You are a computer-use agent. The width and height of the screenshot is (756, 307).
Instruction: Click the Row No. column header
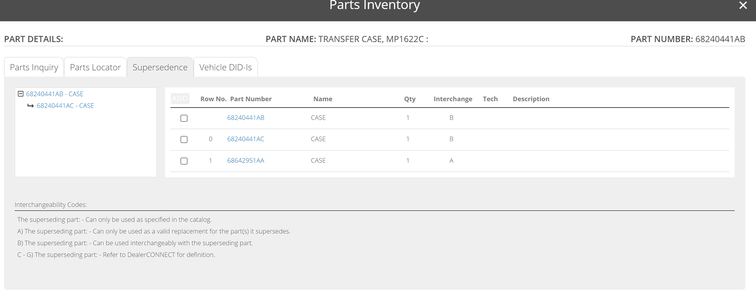coord(213,99)
